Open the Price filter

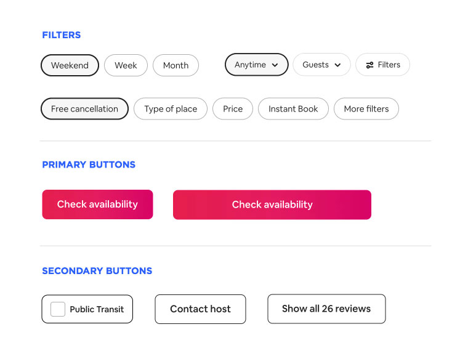tap(233, 109)
